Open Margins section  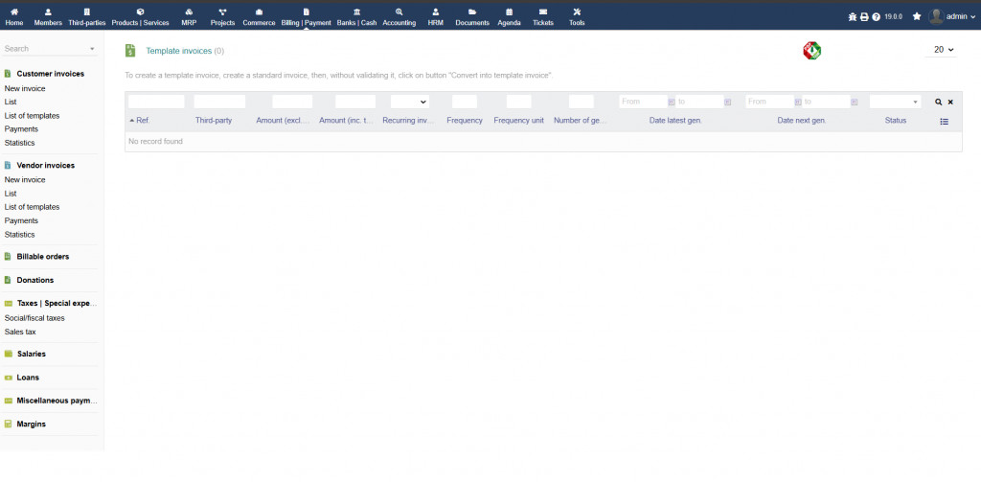(32, 425)
